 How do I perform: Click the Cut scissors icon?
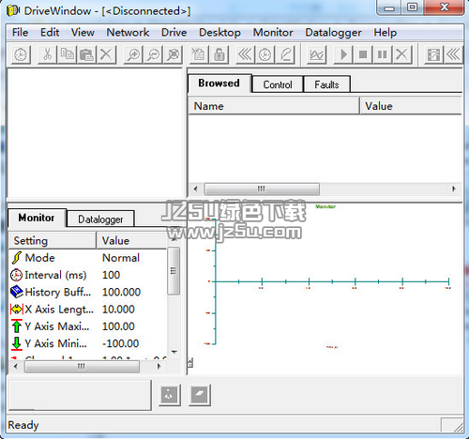pos(48,55)
